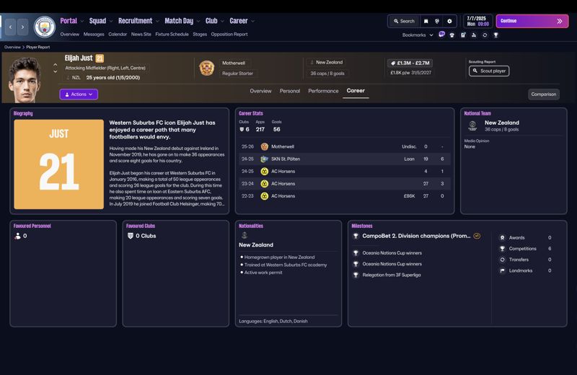Go to next player with down chevron

point(56,71)
